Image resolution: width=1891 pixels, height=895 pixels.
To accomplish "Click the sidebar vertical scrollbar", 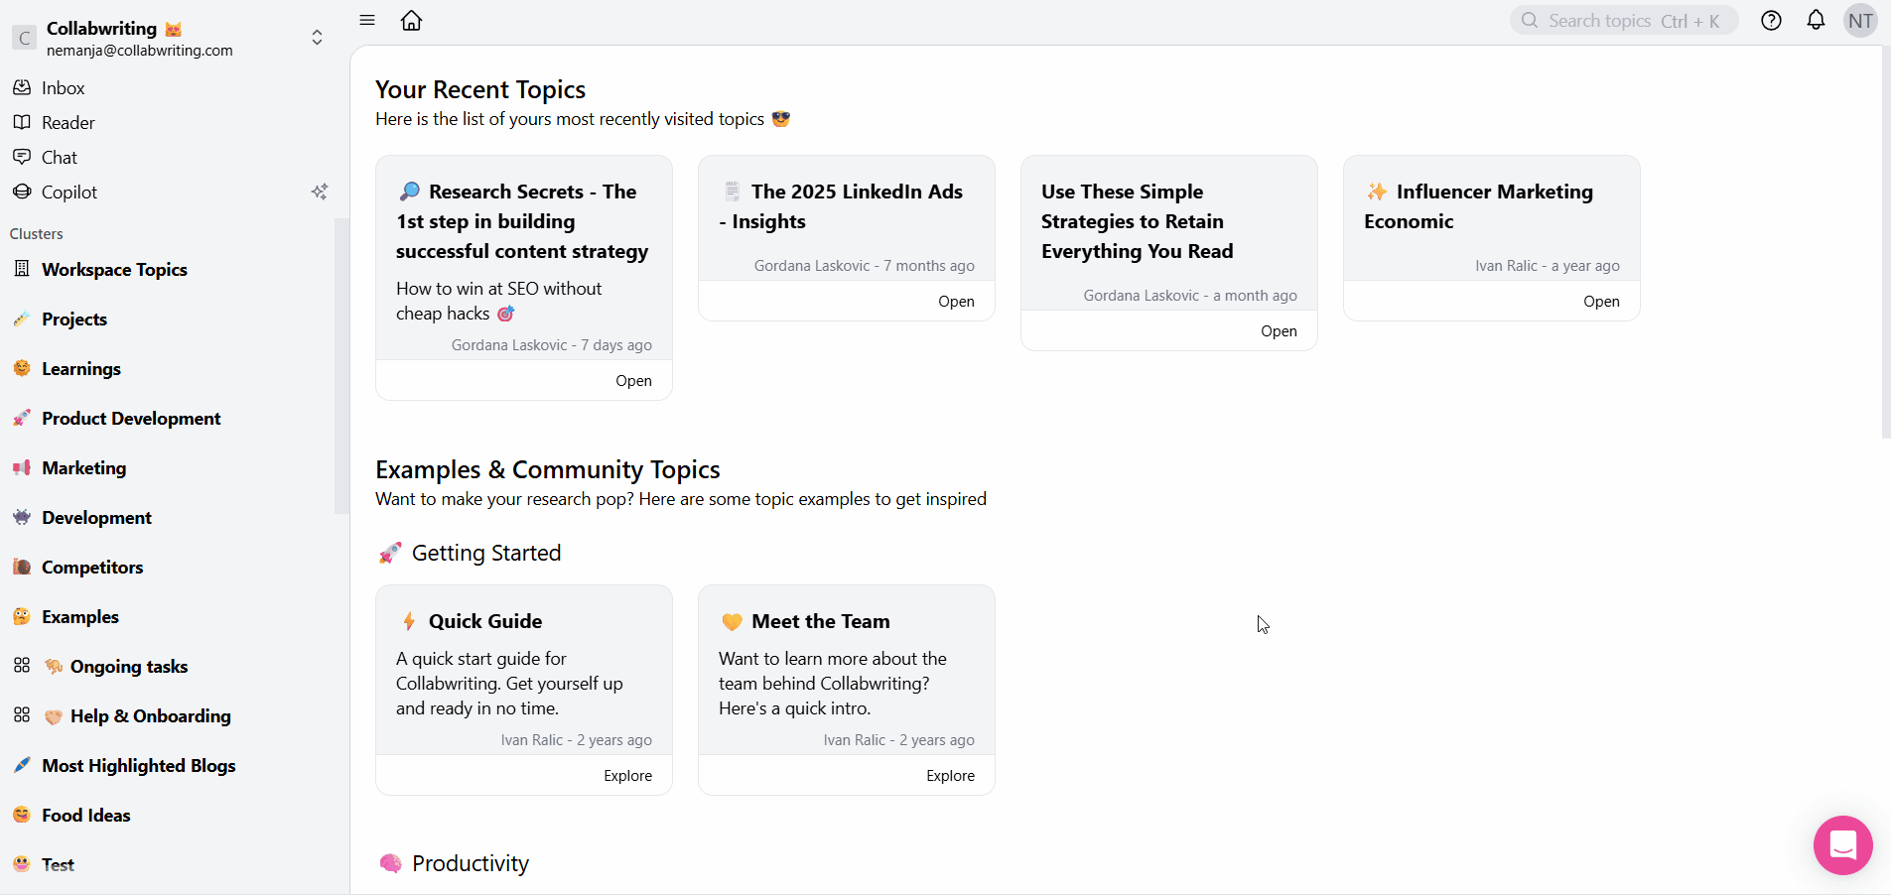I will [x=341, y=366].
